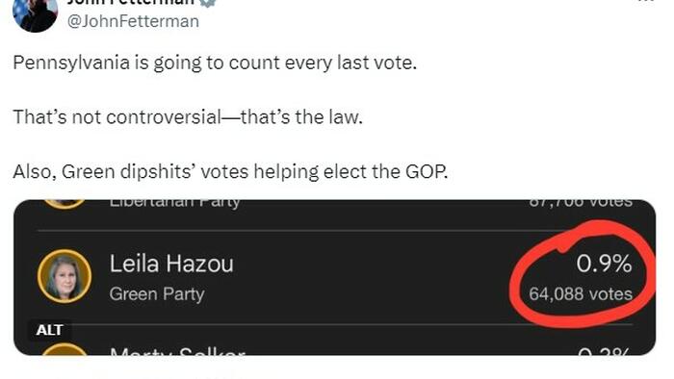Show the ALT image description badge
674x379 pixels.
49,330
